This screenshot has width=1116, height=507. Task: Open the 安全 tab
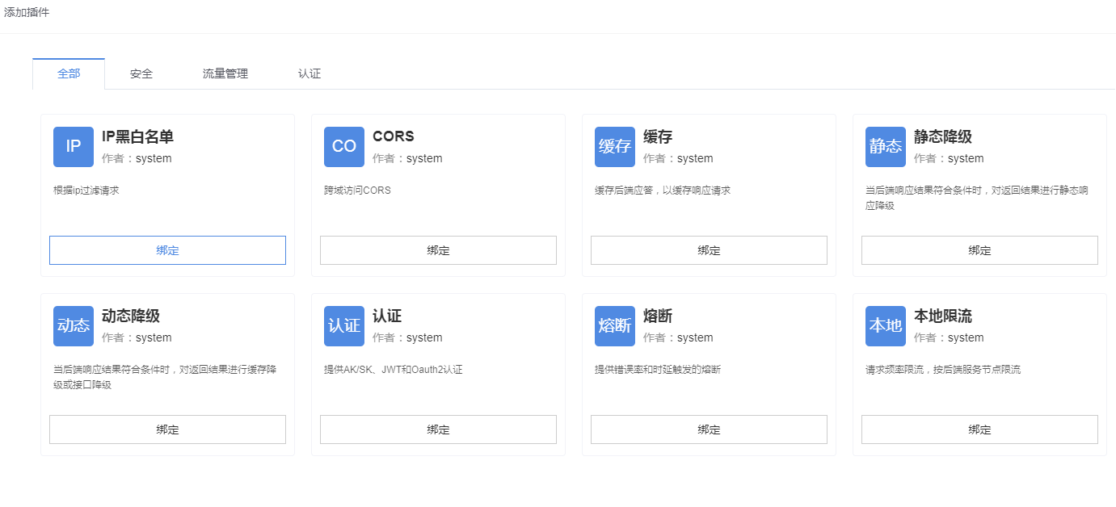[141, 73]
